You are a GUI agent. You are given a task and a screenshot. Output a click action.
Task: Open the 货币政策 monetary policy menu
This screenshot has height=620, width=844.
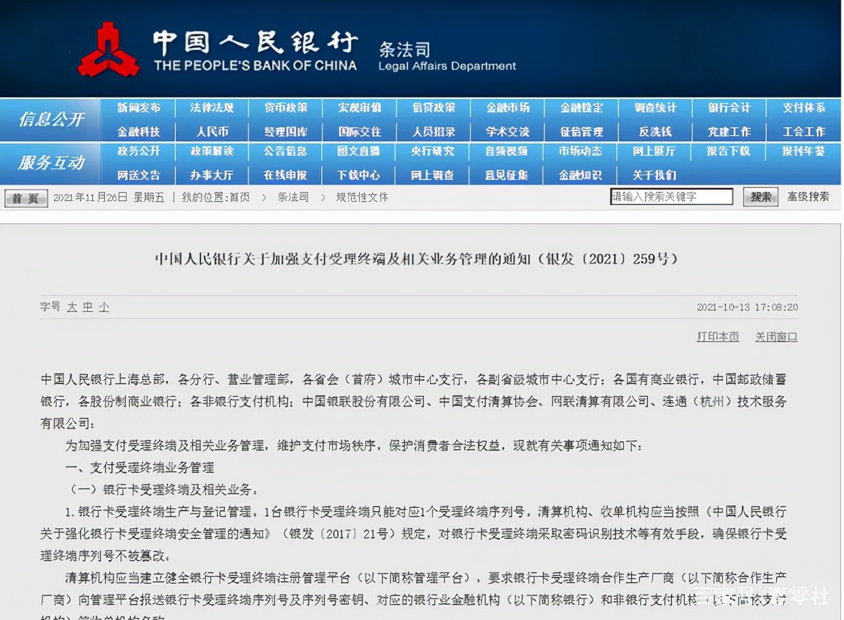pyautogui.click(x=285, y=108)
